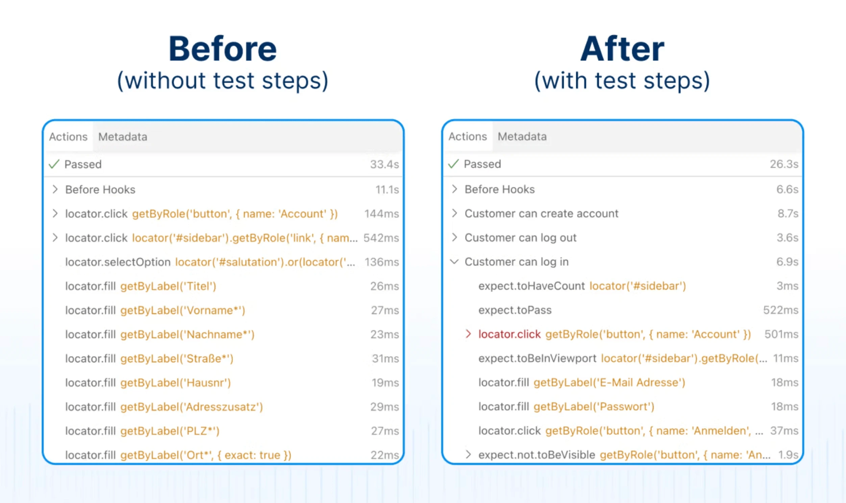
Task: Click the green Passed checkmark in the Before panel
Action: pos(54,164)
